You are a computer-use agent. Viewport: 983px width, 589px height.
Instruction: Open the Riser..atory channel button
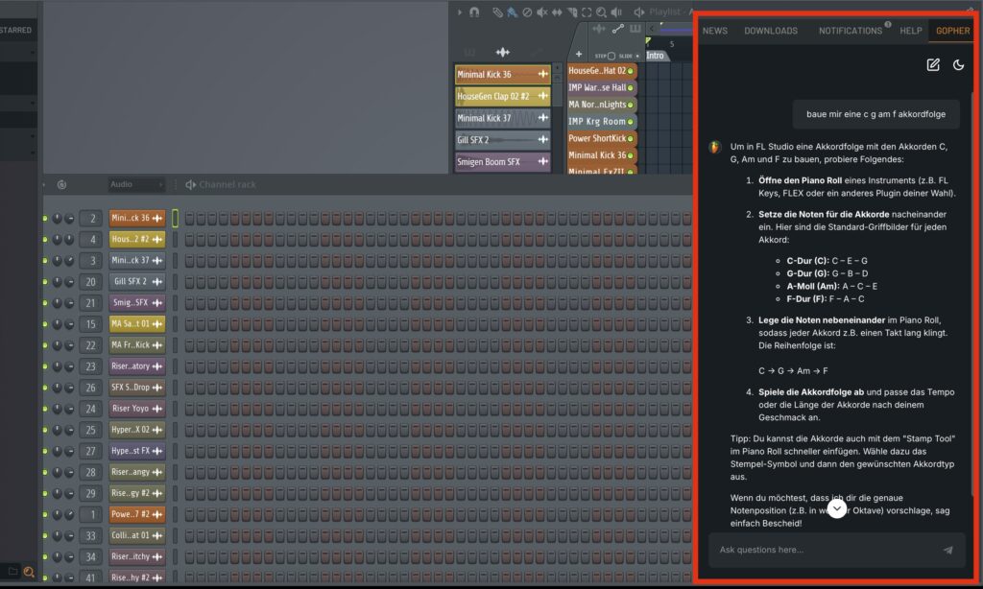137,365
